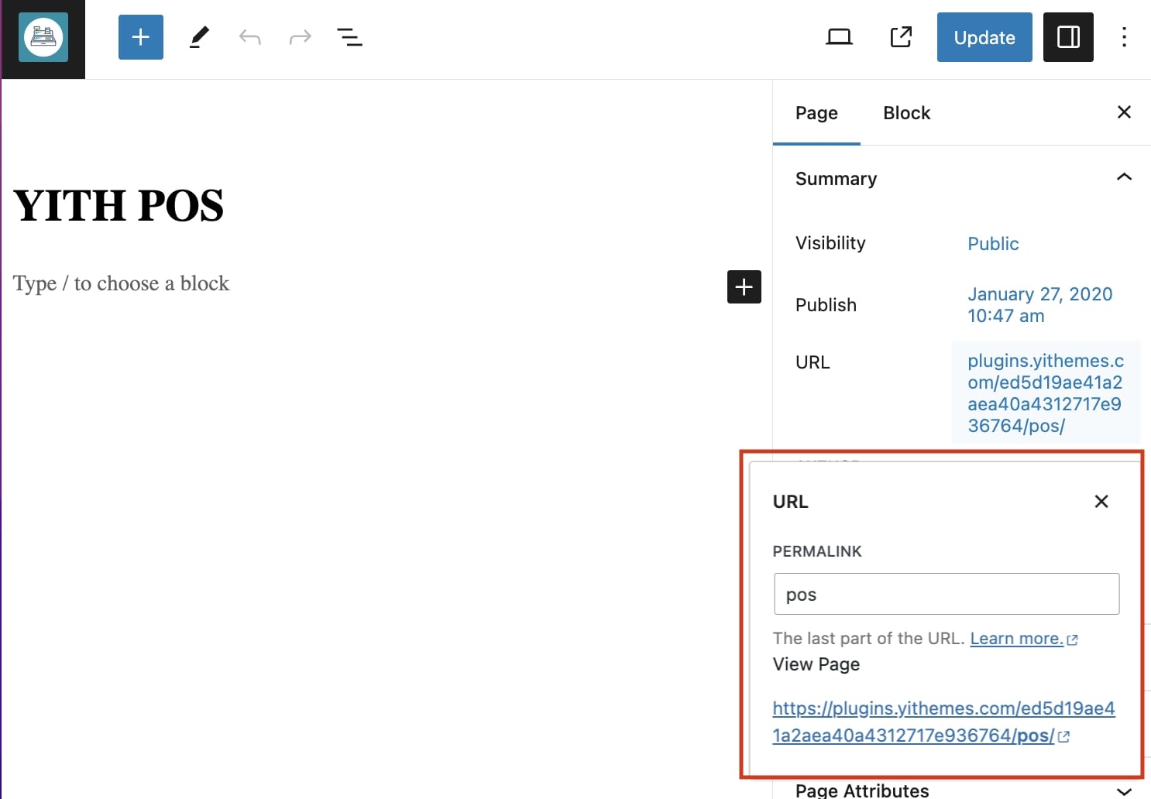Click the Visibility label in Summary

coord(830,243)
